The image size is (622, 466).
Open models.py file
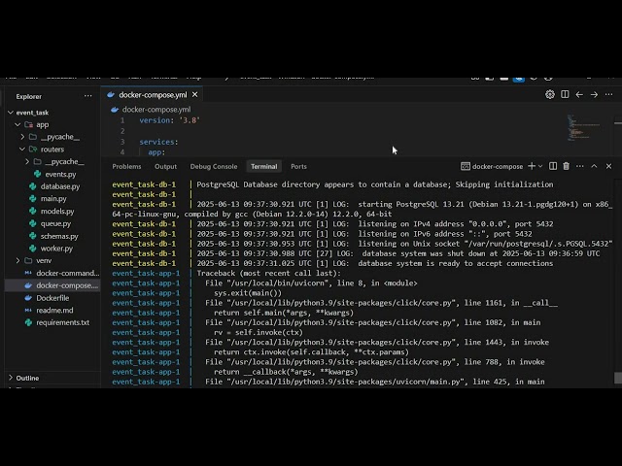point(57,212)
